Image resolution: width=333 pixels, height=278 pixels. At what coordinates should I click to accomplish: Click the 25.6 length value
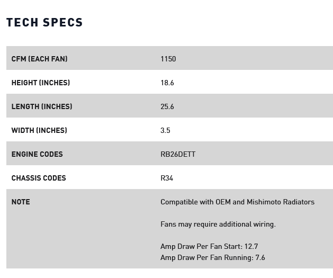click(167, 106)
